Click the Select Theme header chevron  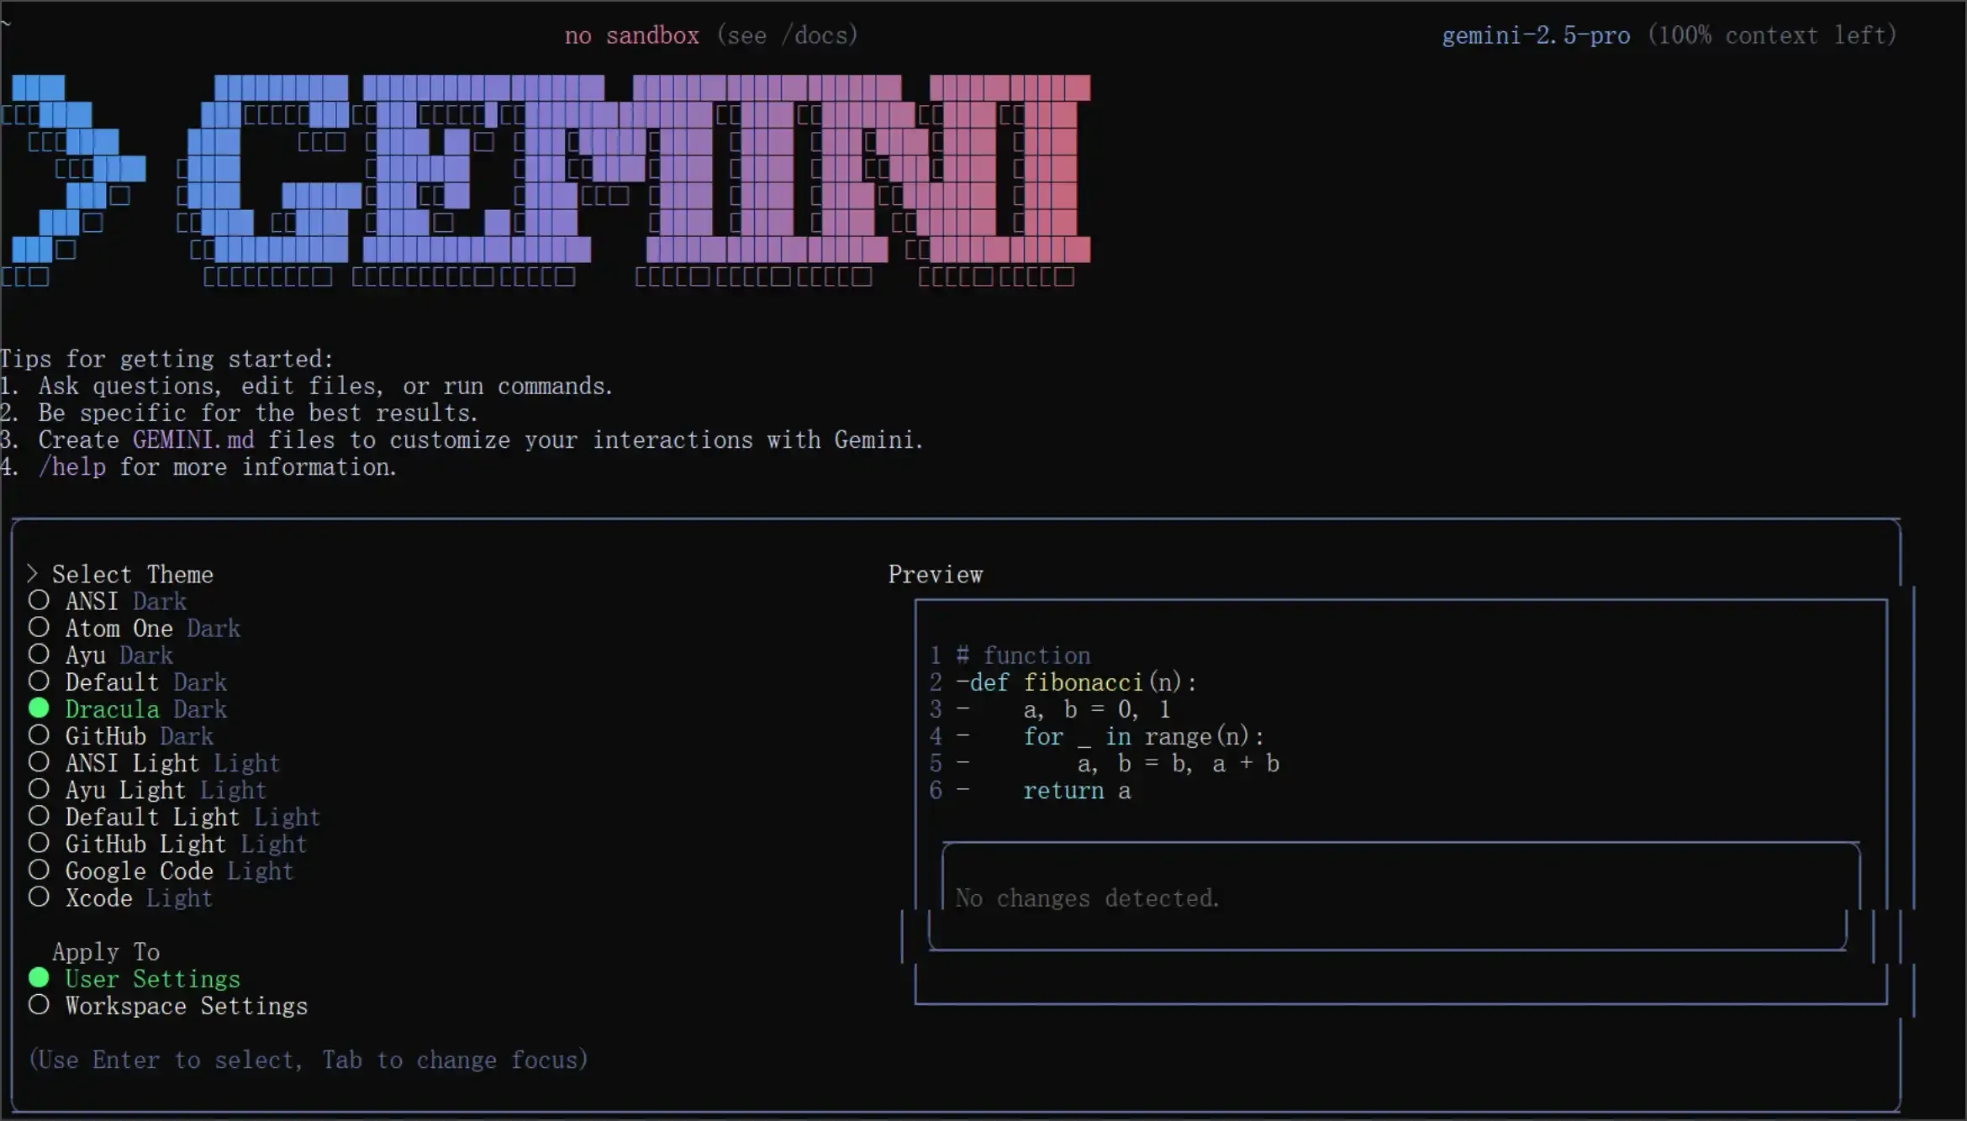click(33, 574)
